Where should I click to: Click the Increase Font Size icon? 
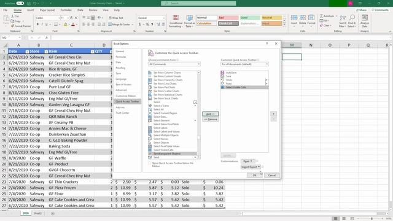(71, 18)
